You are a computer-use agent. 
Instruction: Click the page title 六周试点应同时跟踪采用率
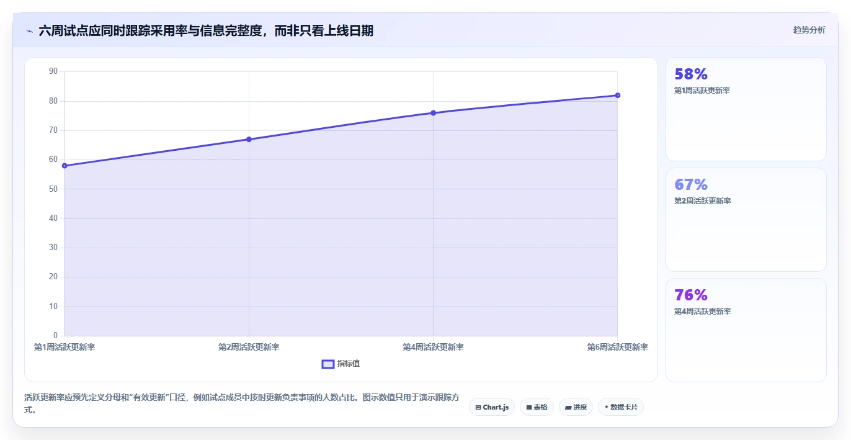(x=206, y=30)
